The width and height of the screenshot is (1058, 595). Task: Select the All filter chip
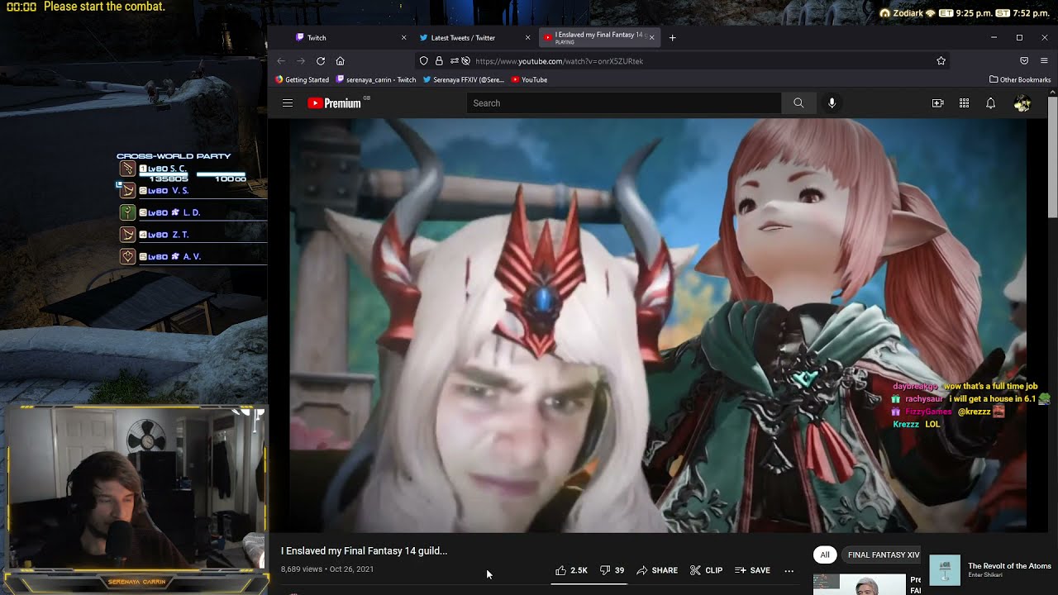824,555
